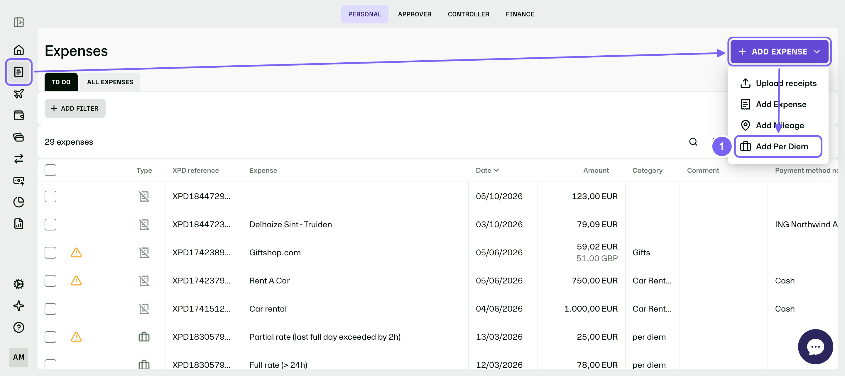The width and height of the screenshot is (845, 376).
Task: Open the ADD EXPENSE dropdown button
Action: (x=779, y=52)
